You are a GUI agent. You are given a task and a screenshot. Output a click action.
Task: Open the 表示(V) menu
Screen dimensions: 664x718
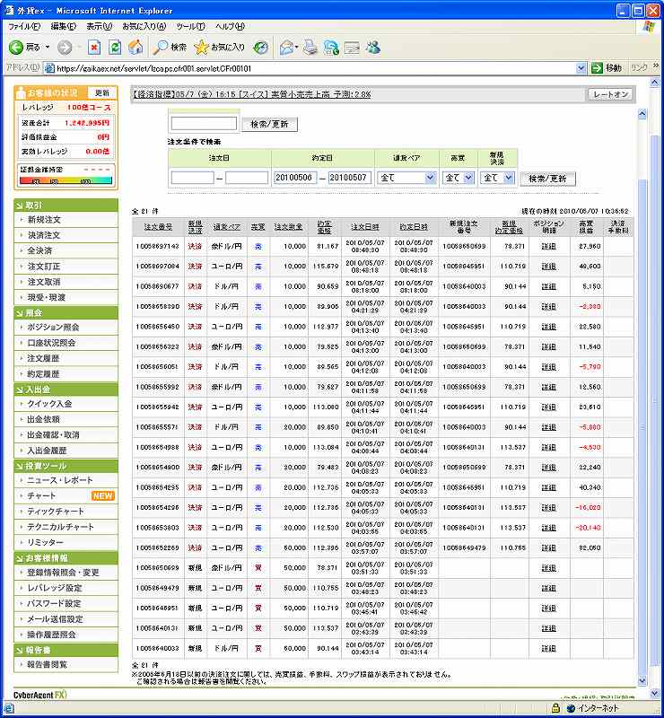click(100, 27)
